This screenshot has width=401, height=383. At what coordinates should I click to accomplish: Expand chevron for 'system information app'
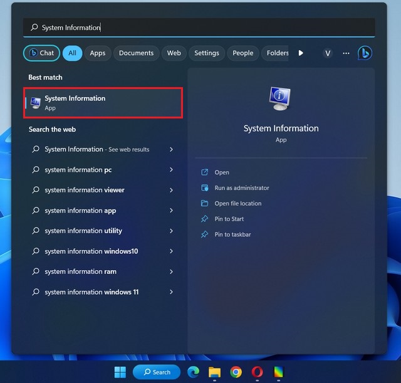(x=171, y=211)
